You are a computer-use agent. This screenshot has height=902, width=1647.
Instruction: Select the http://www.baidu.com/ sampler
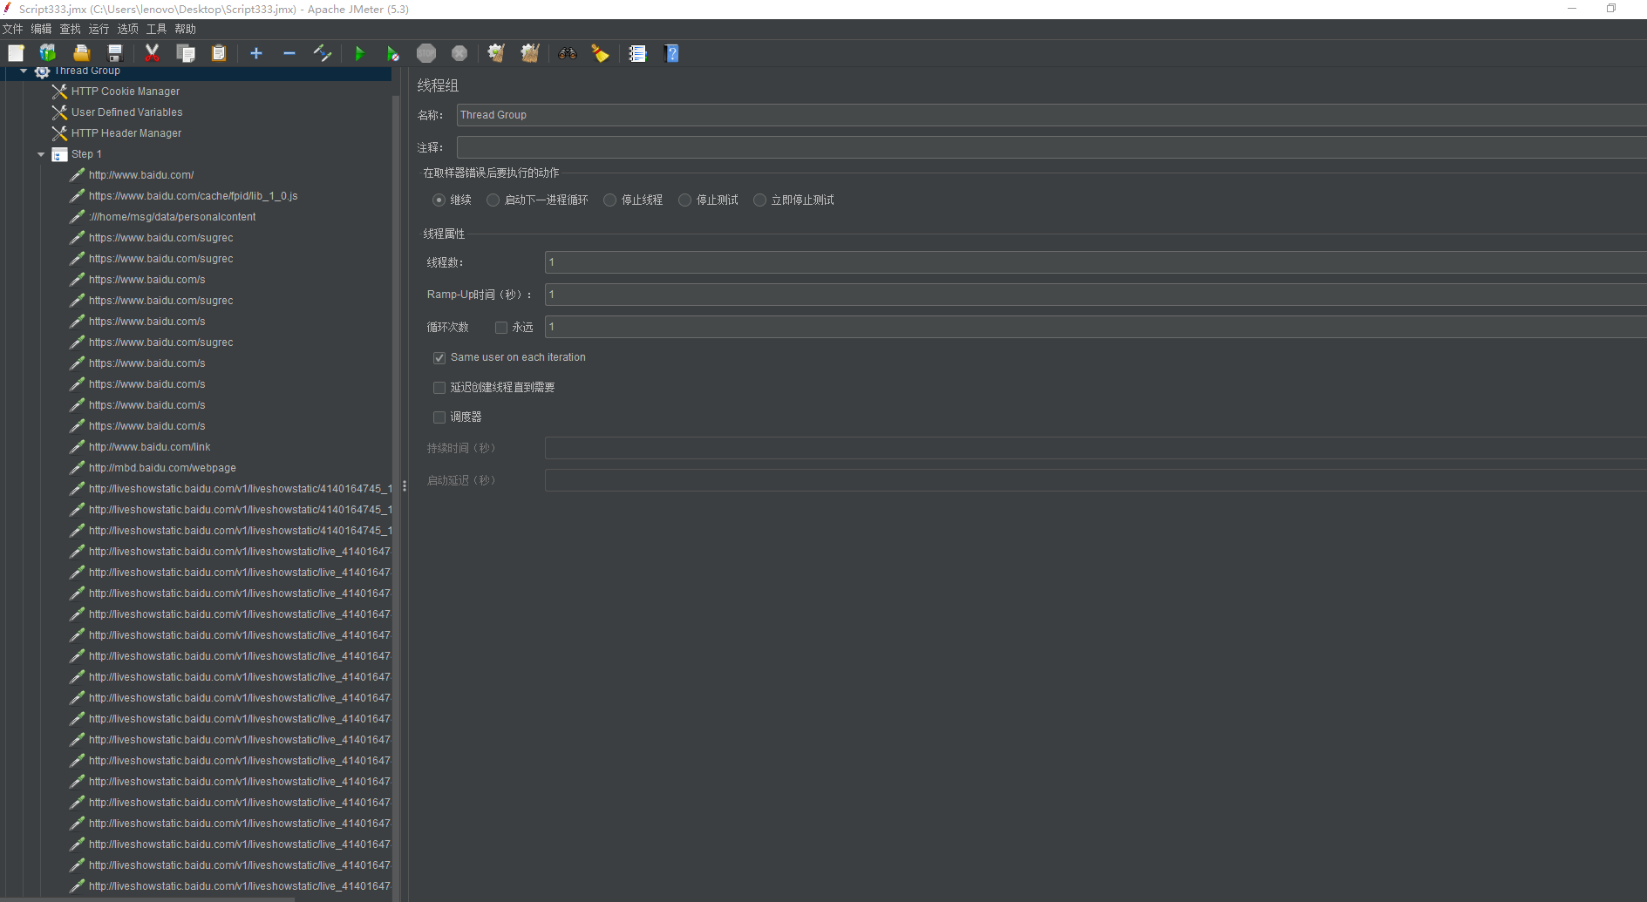141,175
